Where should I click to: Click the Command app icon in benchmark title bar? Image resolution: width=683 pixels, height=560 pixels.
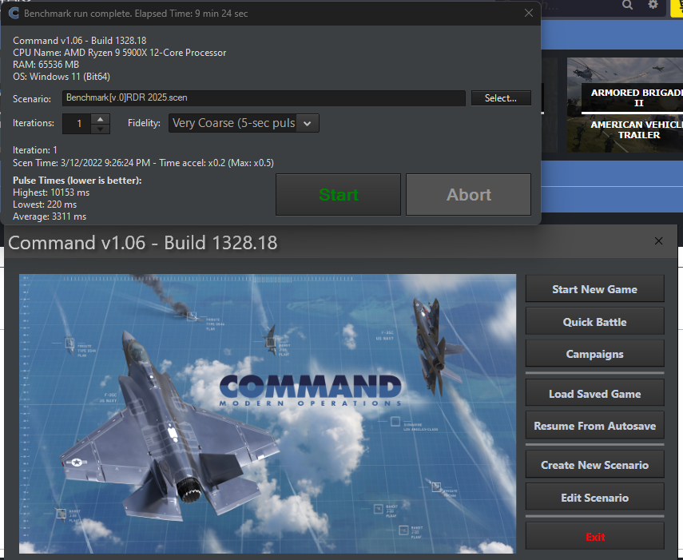click(x=14, y=13)
